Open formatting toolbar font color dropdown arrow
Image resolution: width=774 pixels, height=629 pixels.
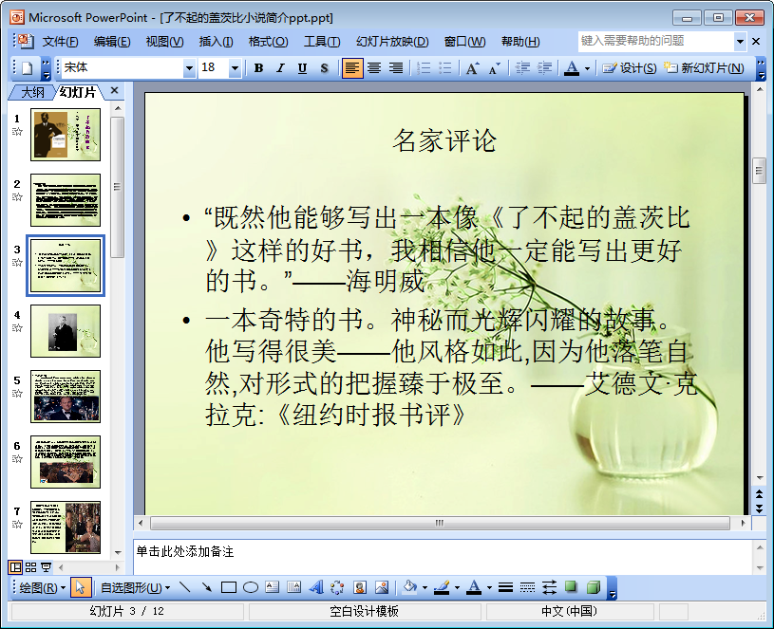click(x=587, y=68)
